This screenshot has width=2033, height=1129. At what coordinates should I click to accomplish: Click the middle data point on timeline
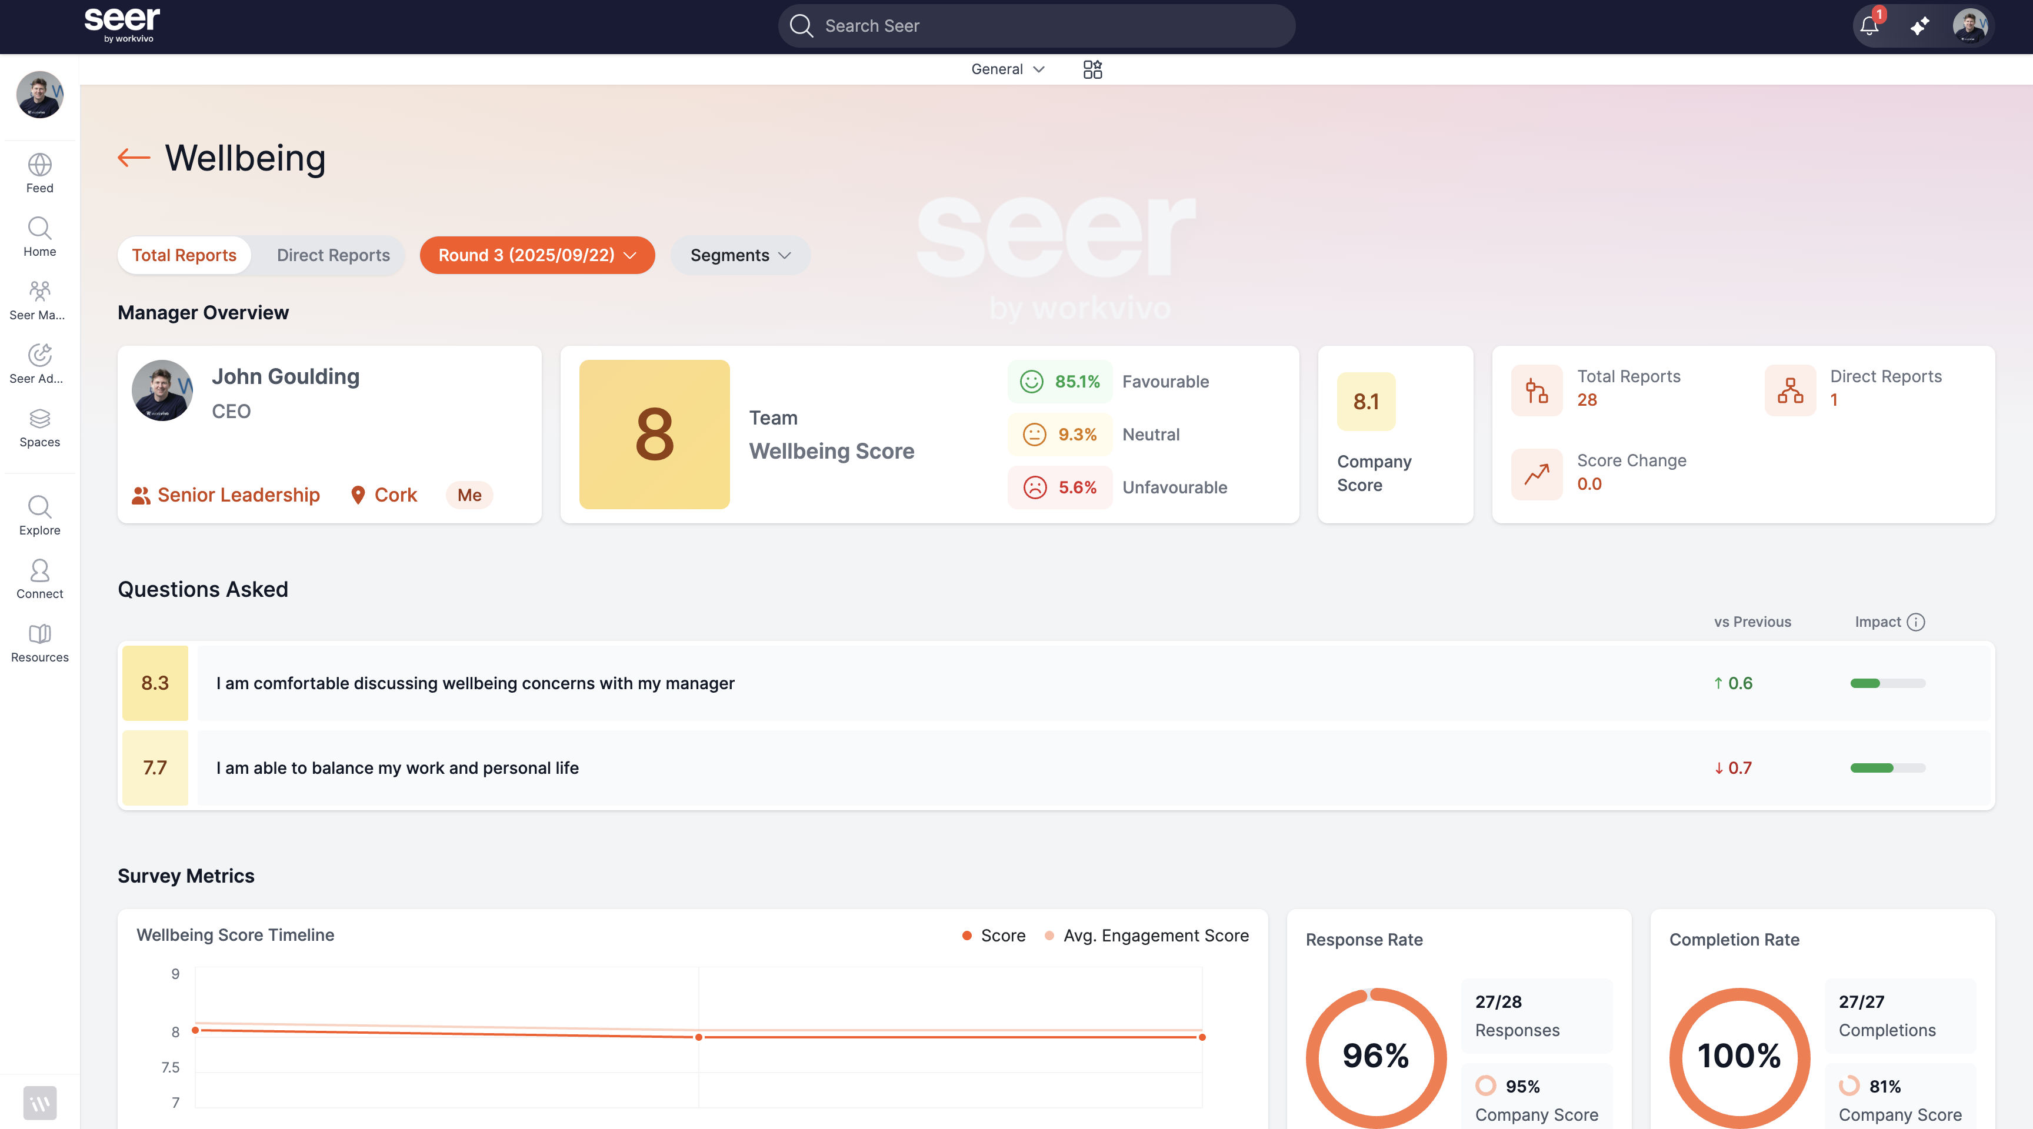pyautogui.click(x=698, y=1037)
